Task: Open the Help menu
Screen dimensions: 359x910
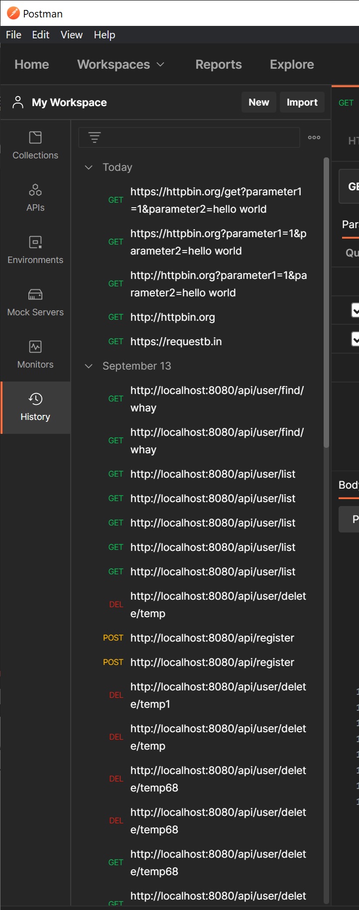Action: [x=105, y=35]
